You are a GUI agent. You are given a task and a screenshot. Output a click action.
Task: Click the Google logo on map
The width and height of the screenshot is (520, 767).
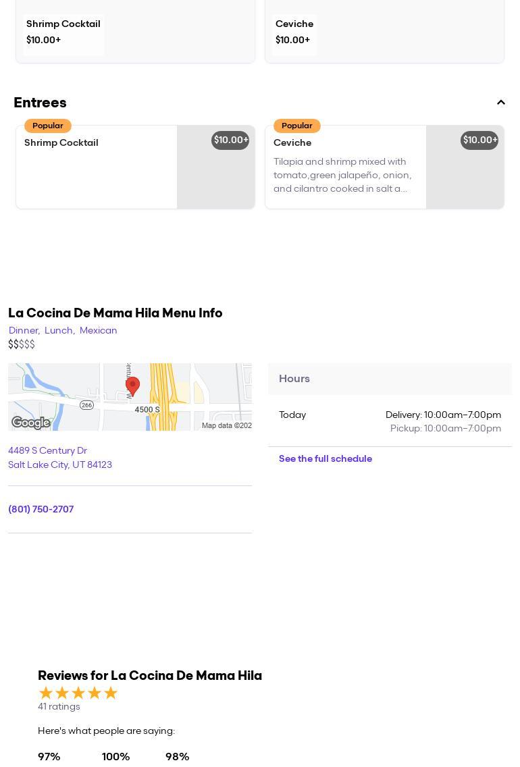[31, 423]
